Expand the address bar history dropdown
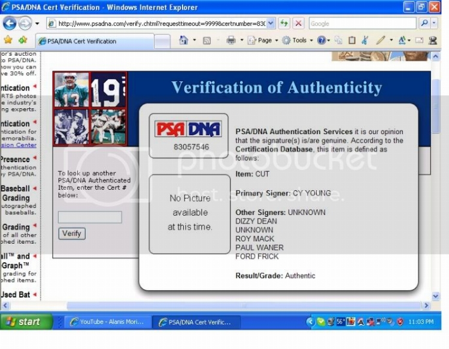 271,23
